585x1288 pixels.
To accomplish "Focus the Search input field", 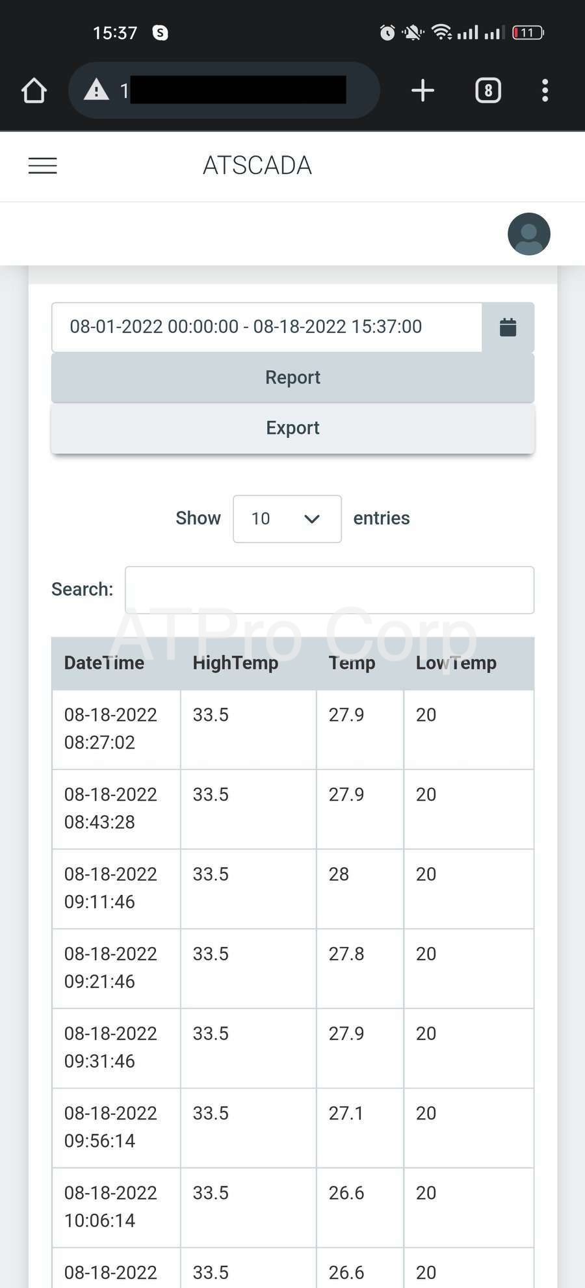I will coord(329,590).
